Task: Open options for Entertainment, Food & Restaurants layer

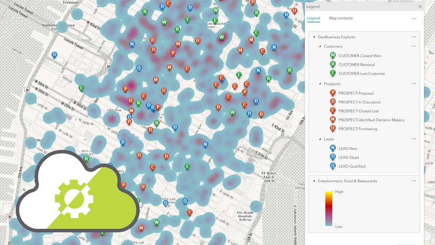Action: (414, 181)
